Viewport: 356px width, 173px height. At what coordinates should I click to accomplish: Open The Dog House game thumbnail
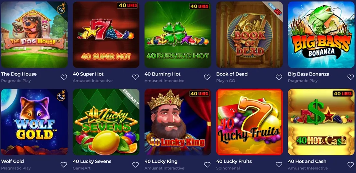pos(34,35)
